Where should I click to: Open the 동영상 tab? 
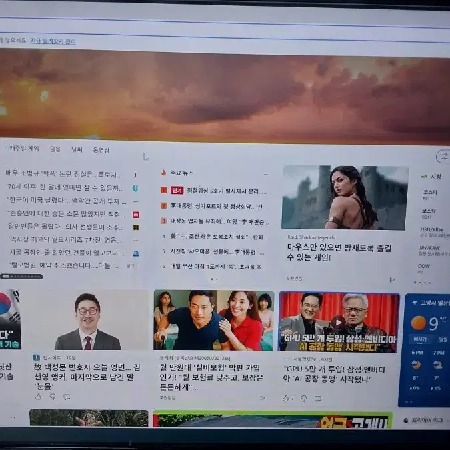tap(101, 150)
